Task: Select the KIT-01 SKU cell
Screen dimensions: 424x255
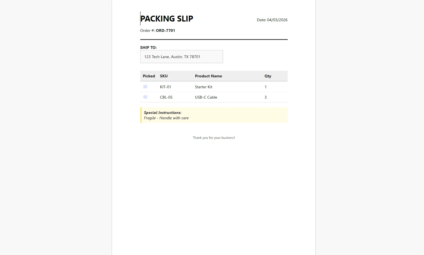Action: (x=165, y=87)
